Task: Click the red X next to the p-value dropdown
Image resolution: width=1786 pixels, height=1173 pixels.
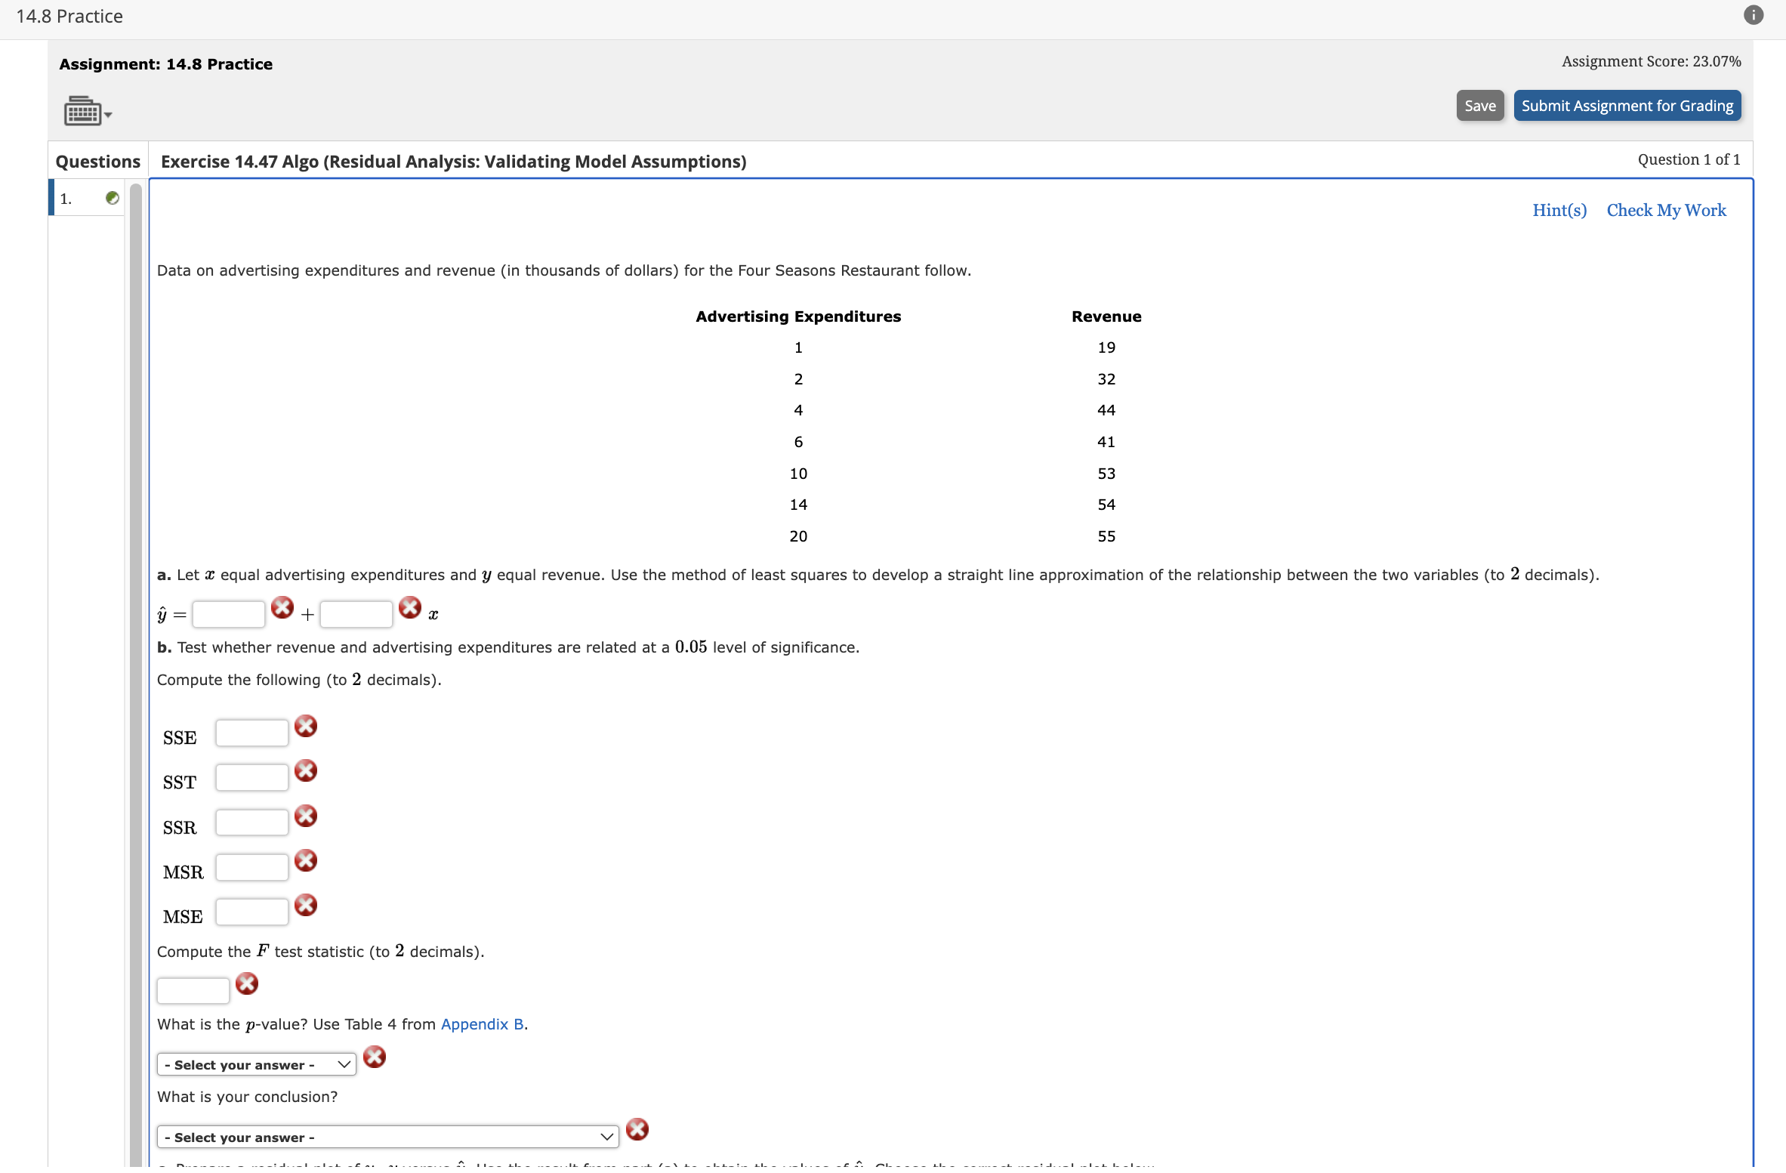Action: click(x=375, y=1057)
